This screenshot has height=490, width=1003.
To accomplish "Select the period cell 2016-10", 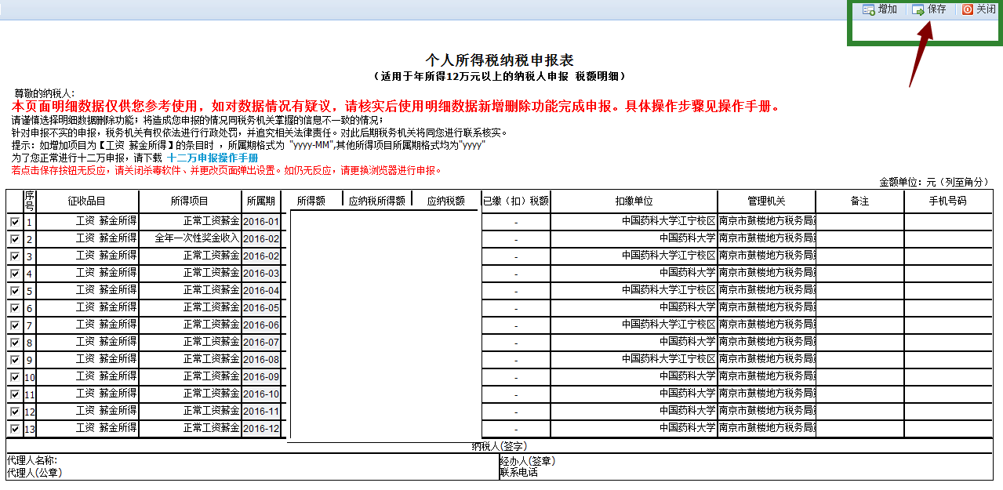I will click(x=261, y=394).
